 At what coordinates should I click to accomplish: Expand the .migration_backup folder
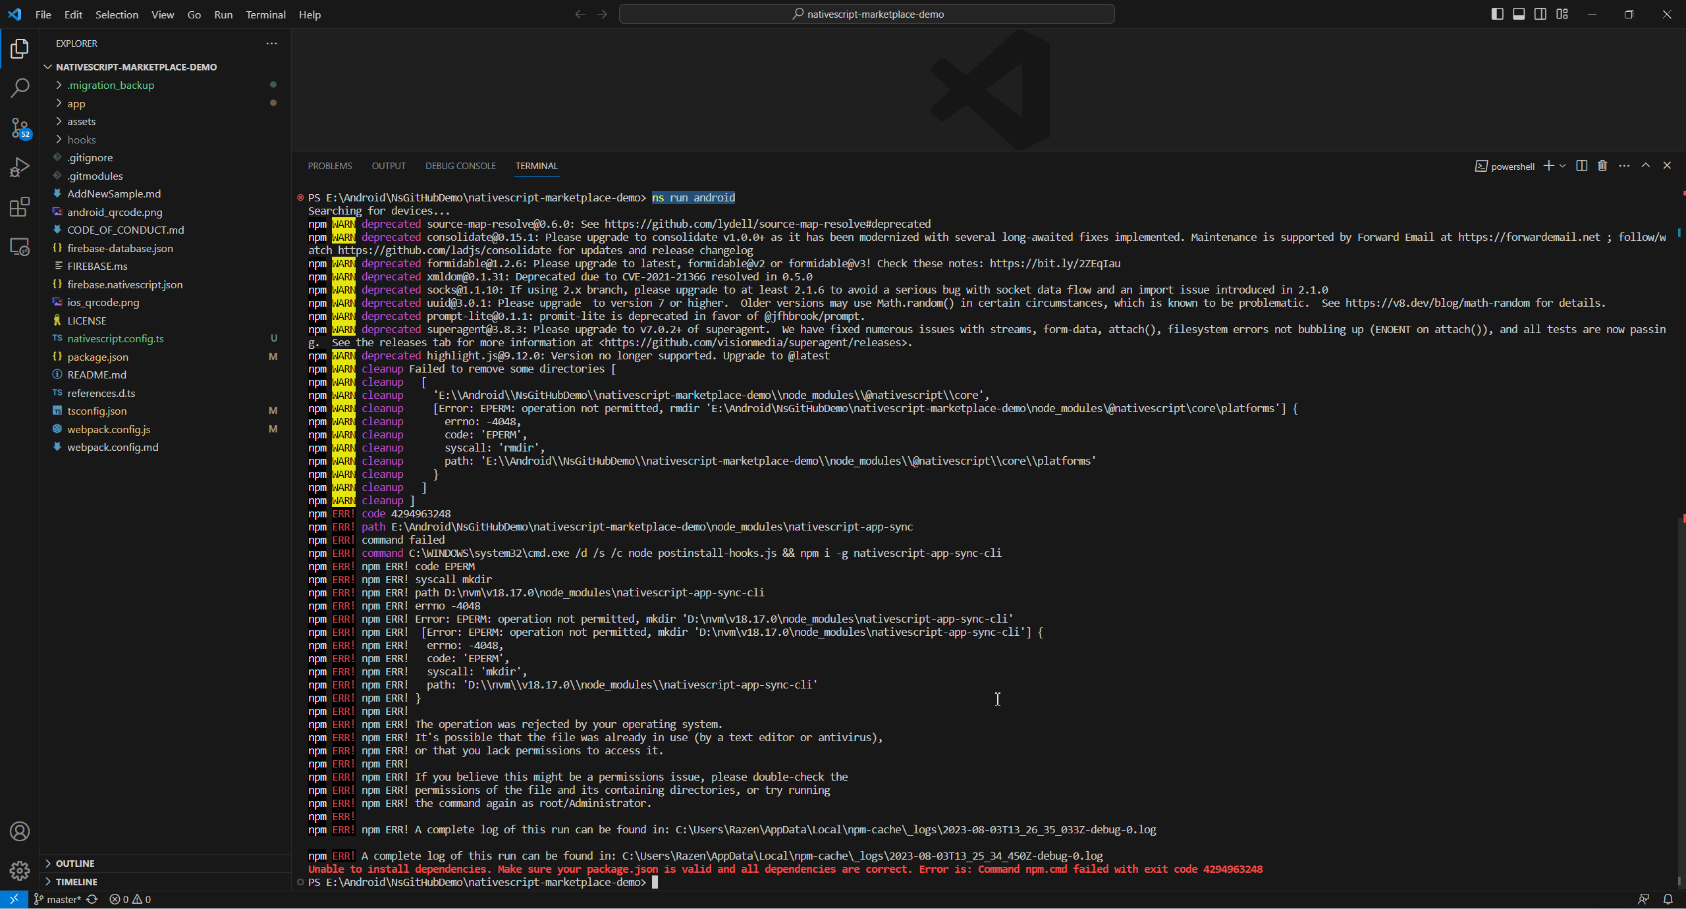coord(111,85)
